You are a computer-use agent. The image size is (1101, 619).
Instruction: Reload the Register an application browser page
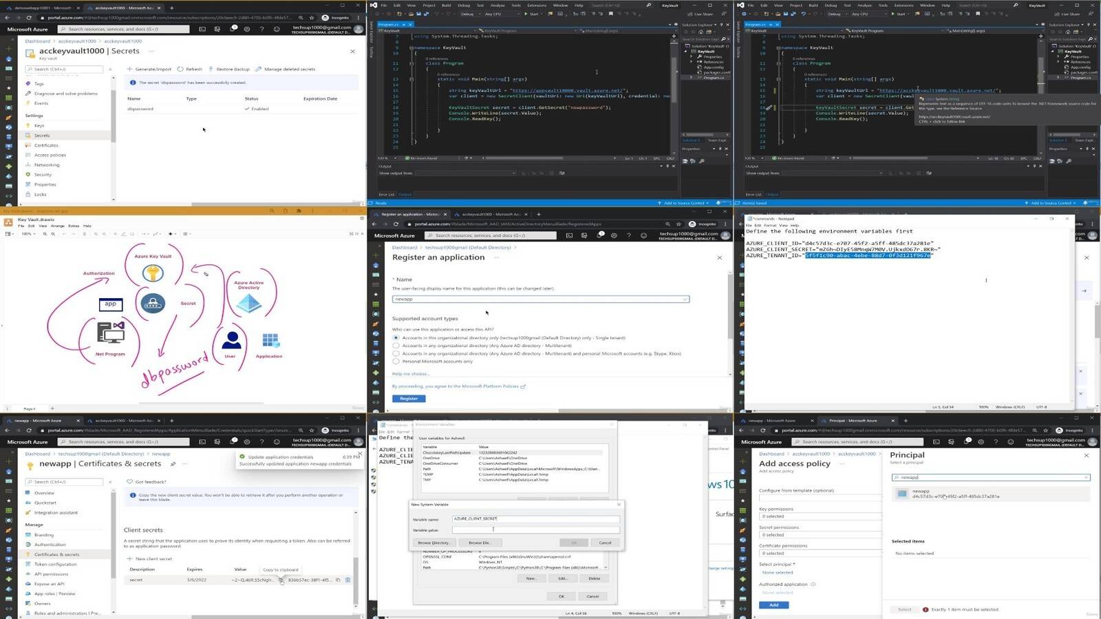click(x=396, y=224)
